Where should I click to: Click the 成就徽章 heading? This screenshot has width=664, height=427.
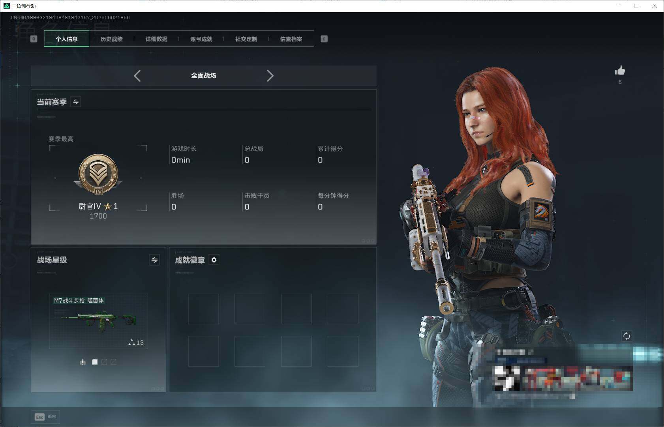tap(190, 260)
